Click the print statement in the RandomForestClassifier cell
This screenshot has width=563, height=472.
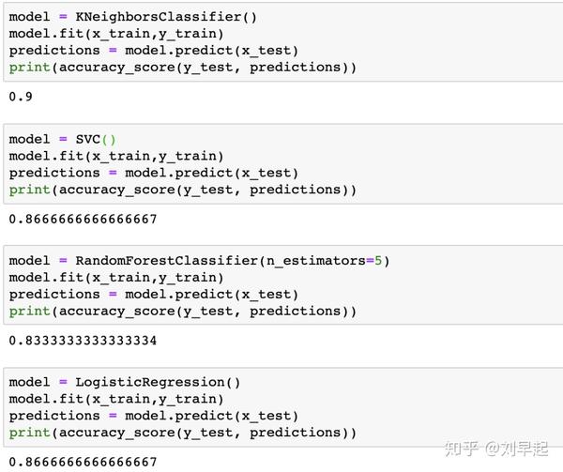coord(183,312)
